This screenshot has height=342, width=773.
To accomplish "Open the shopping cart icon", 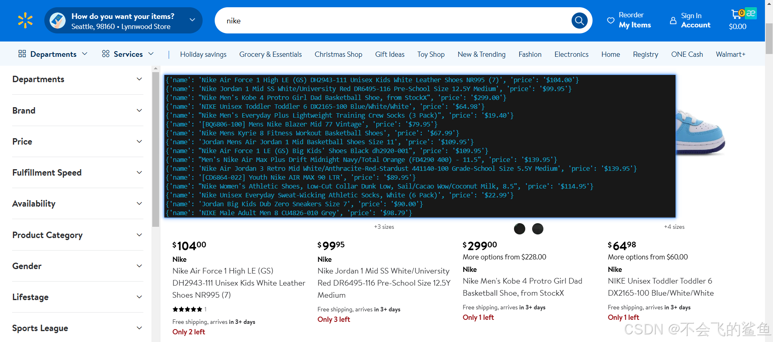I will 736,14.
